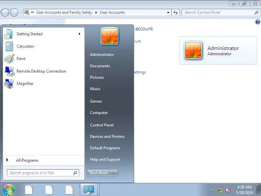Click the second blank taskbar document icon
The image size is (261, 196).
[49, 190]
